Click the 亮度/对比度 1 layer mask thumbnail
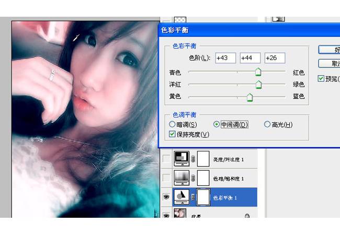 [203, 159]
